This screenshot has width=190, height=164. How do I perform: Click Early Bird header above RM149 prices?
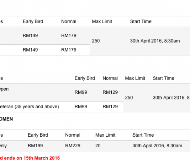click(33, 22)
